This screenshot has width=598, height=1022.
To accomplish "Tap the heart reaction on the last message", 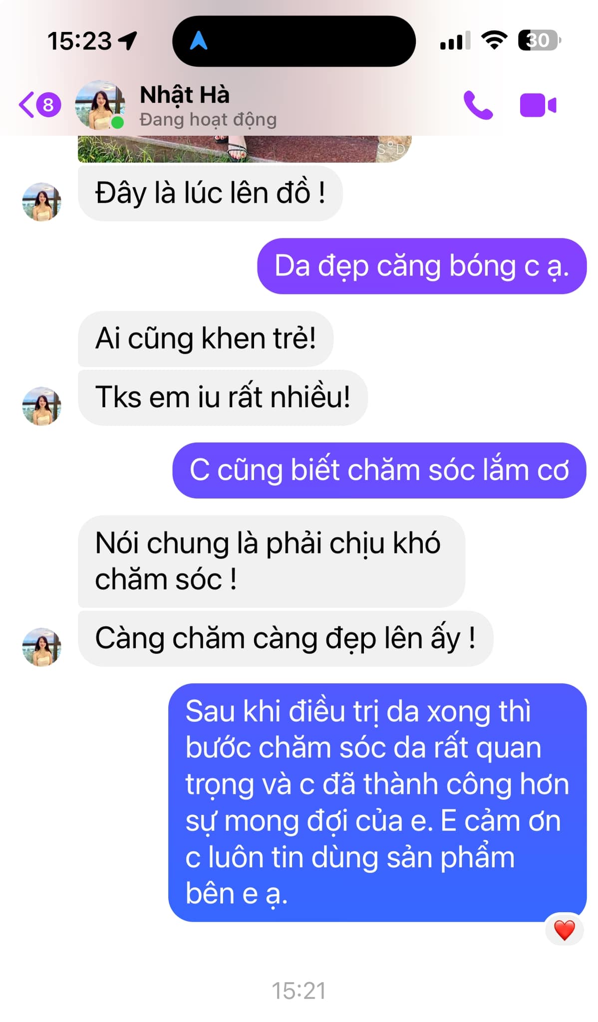I will pos(564,930).
